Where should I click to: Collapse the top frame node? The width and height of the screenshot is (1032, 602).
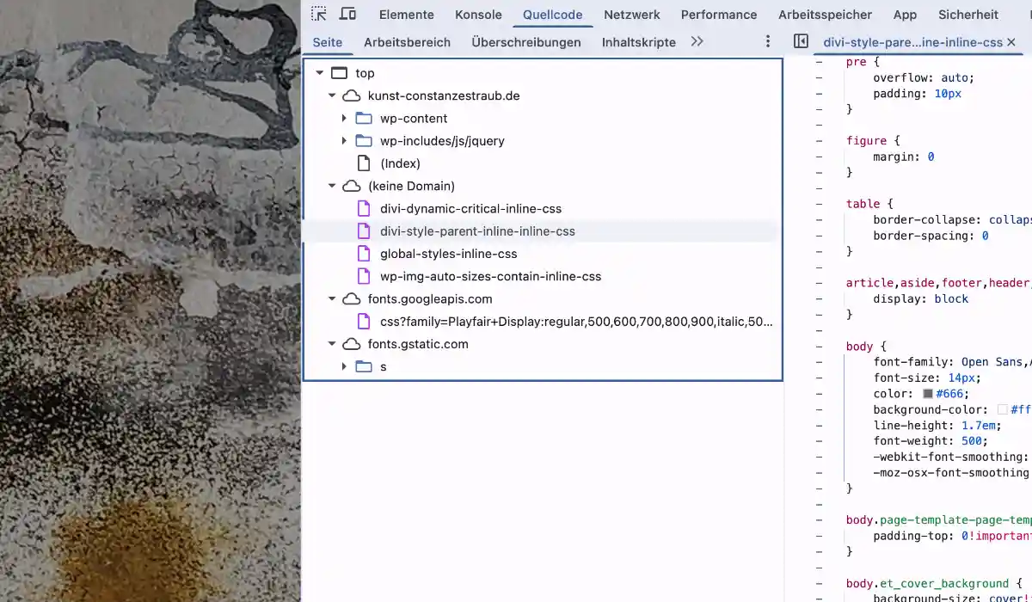[x=319, y=73]
